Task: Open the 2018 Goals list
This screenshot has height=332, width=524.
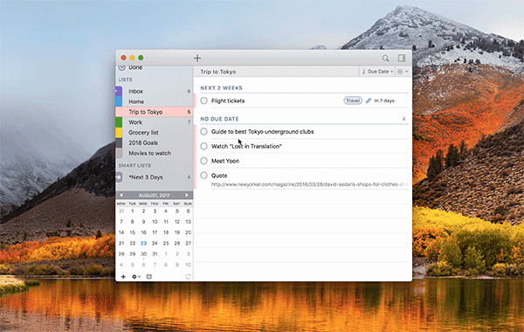Action: point(155,142)
